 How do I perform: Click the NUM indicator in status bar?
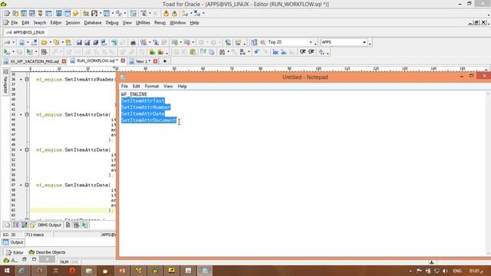tap(64, 262)
